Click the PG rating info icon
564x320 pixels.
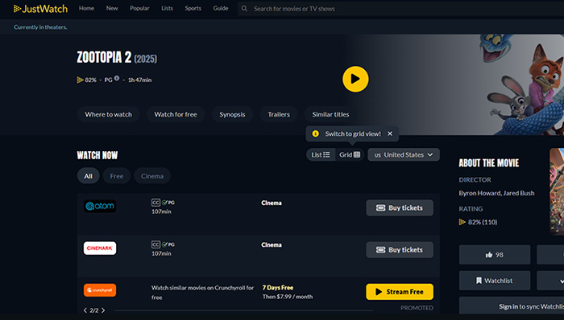tap(117, 78)
